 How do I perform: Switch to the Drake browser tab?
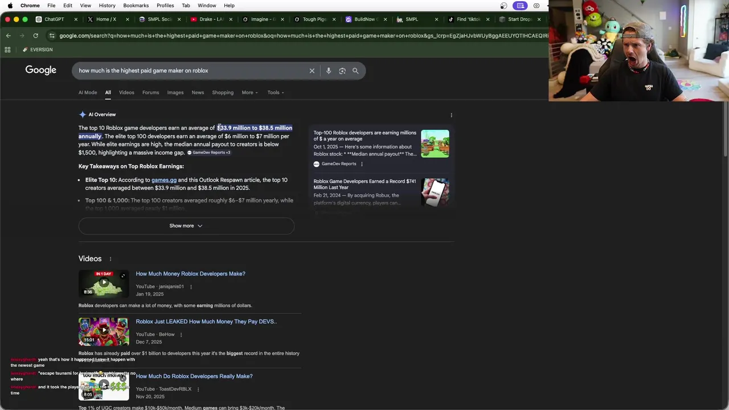click(211, 19)
